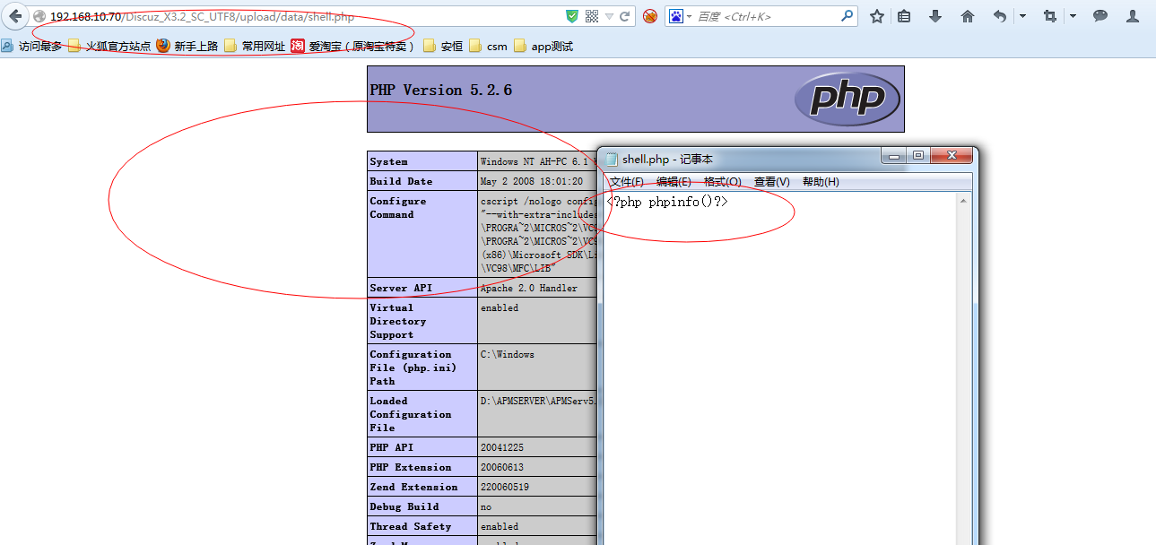Expand the dropdown next to undo arrow
The width and height of the screenshot is (1156, 545).
pos(1022,15)
